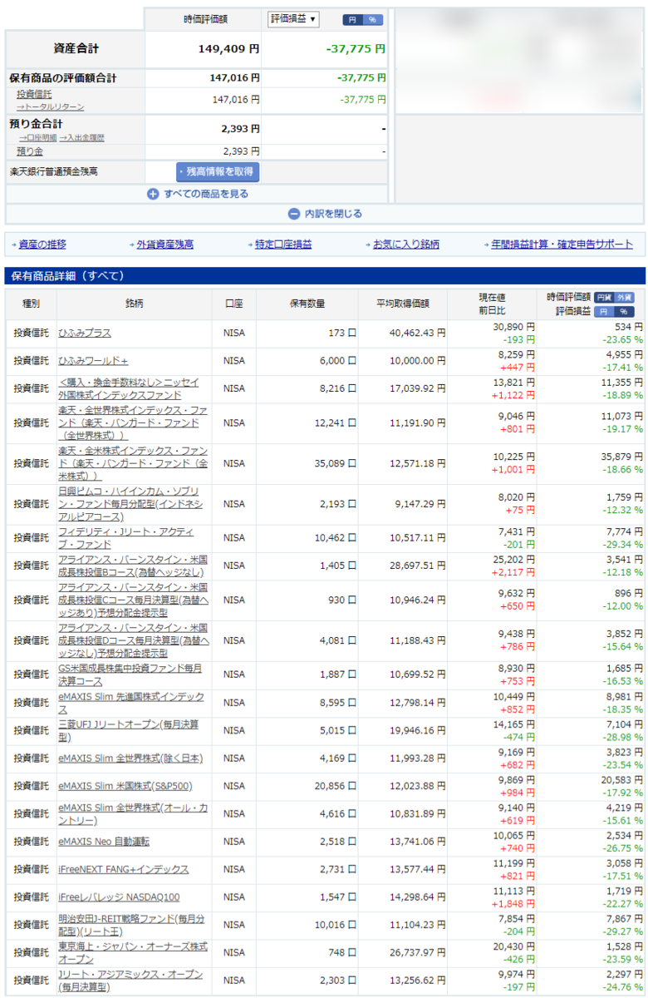Click the 資産合計 value 149,409 円

coord(228,49)
